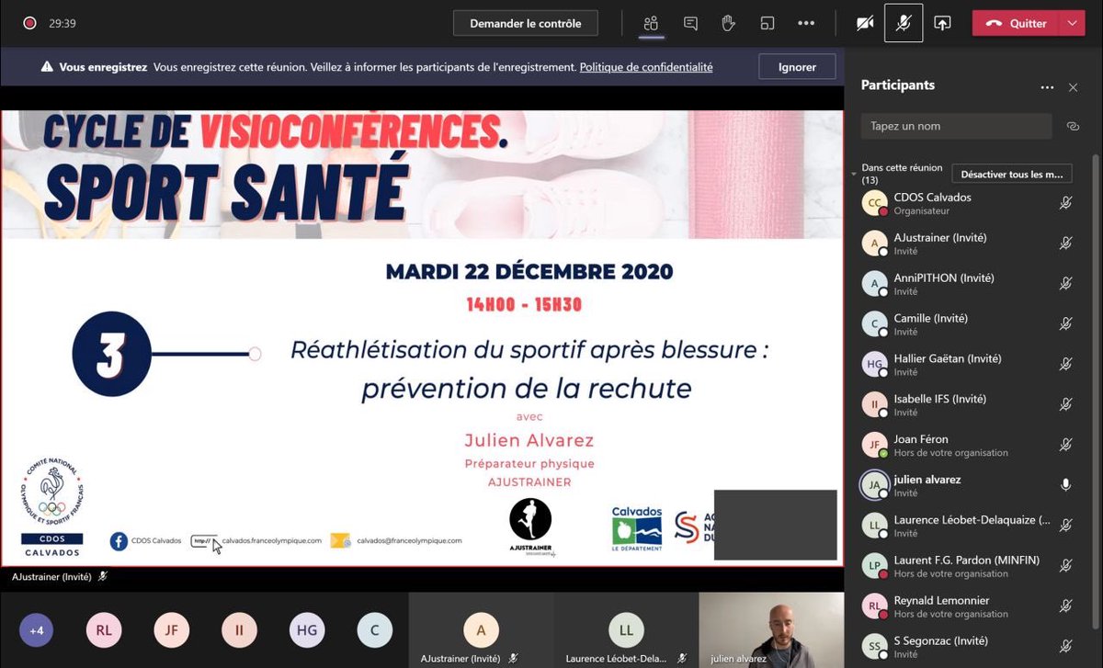The width and height of the screenshot is (1103, 668).
Task: Click active mic icon next to julien alvarez
Action: tap(1066, 485)
